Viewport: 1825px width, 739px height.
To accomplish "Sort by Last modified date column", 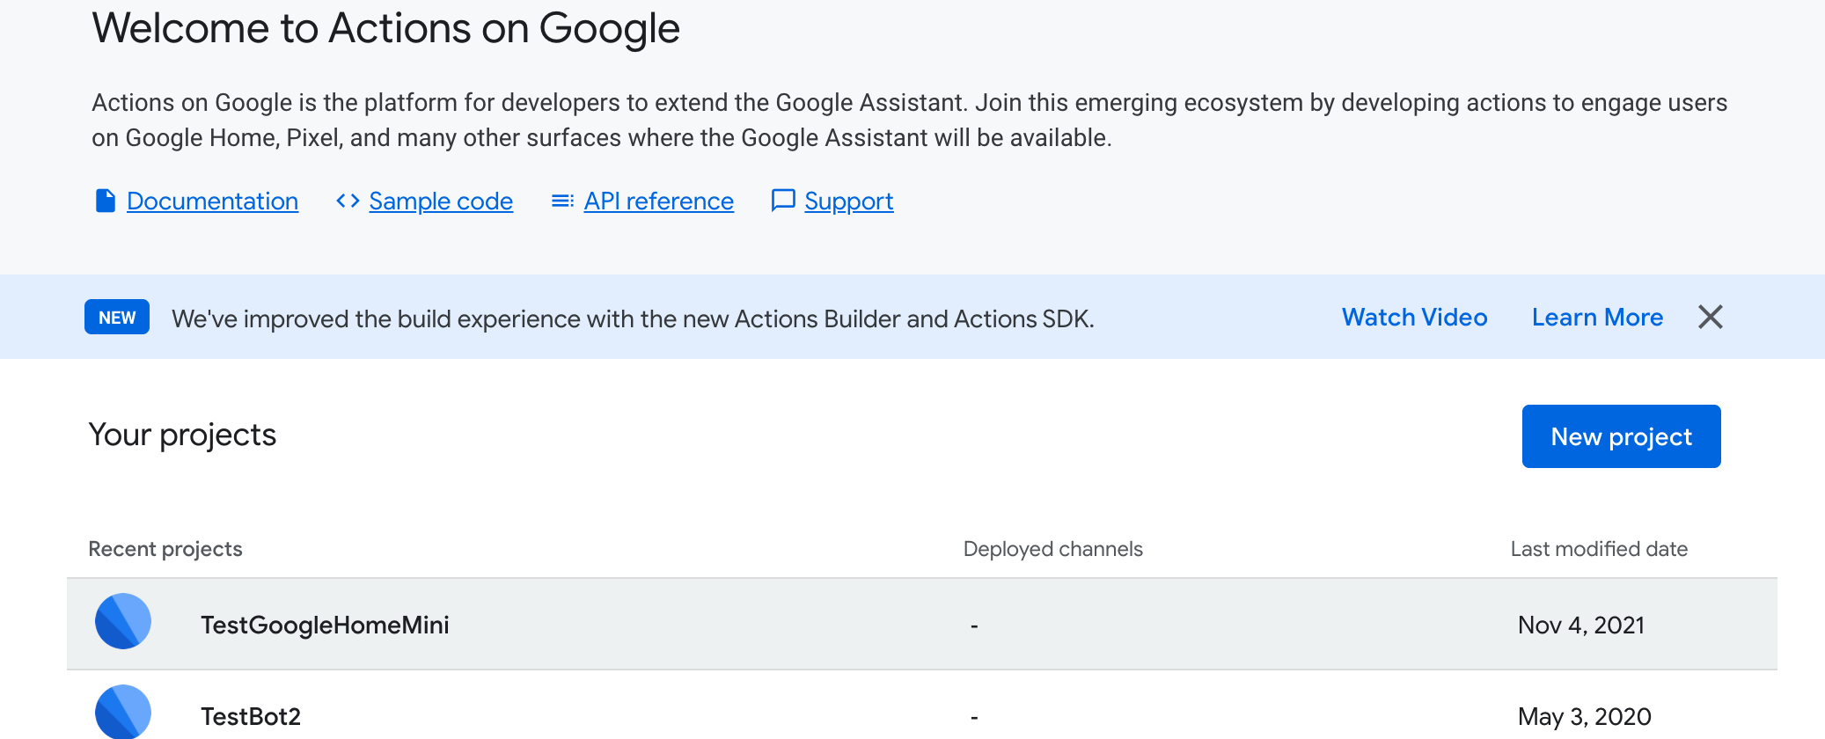I will (1599, 548).
